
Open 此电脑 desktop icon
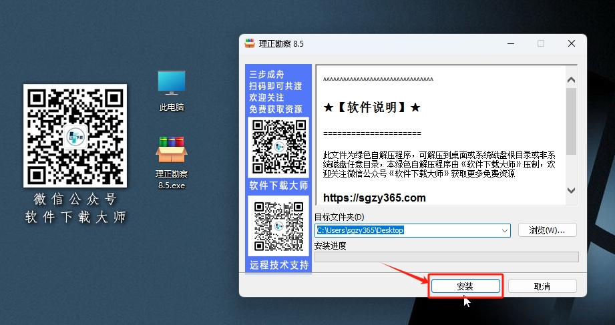point(172,91)
